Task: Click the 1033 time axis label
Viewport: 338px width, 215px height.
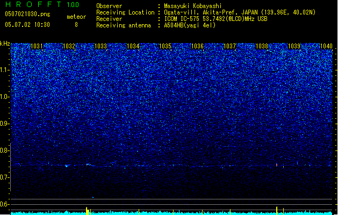Action: click(101, 46)
